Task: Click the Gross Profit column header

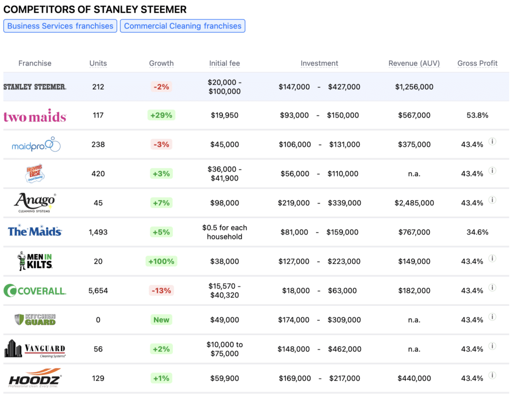Action: [477, 63]
